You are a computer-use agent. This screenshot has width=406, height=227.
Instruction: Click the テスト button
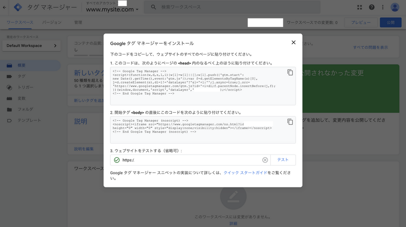pyautogui.click(x=283, y=160)
